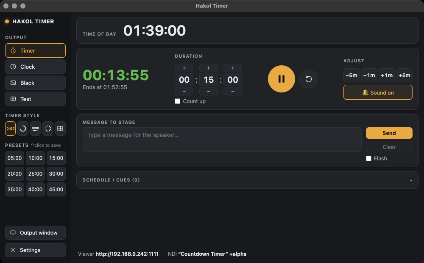Subtract one minute with −1m
The height and width of the screenshot is (263, 424).
pyautogui.click(x=369, y=76)
